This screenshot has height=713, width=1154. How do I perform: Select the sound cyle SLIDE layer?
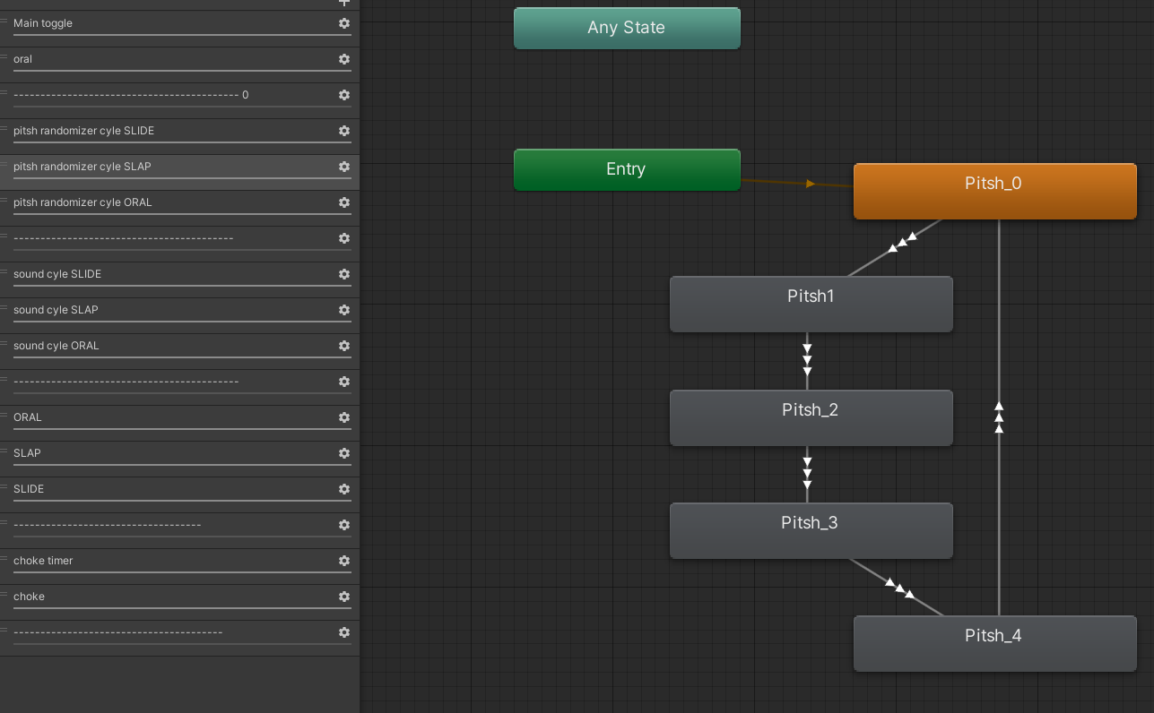point(179,279)
